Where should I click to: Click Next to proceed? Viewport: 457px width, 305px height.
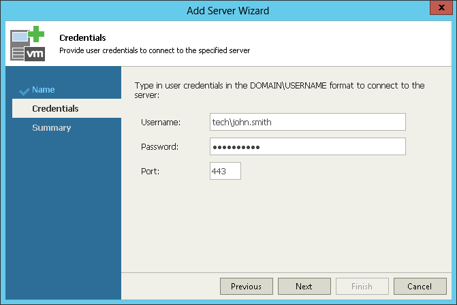304,287
